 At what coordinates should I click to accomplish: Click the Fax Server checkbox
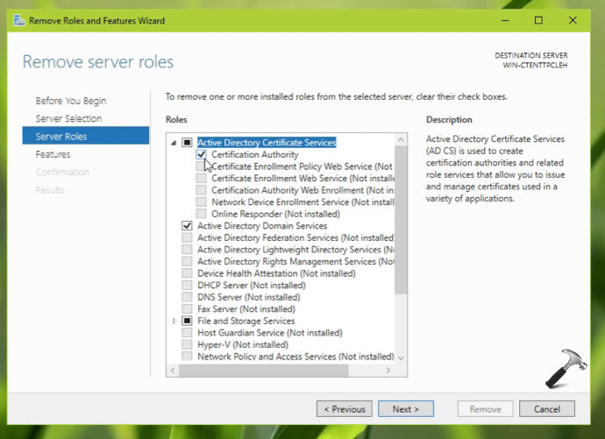(187, 309)
